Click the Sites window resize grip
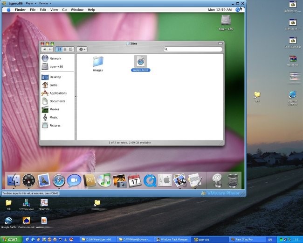 221,143
